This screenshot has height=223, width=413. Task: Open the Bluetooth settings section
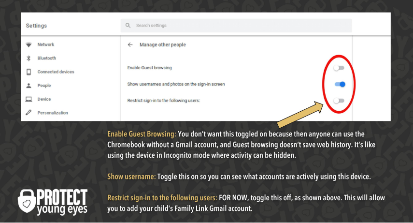pyautogui.click(x=47, y=58)
